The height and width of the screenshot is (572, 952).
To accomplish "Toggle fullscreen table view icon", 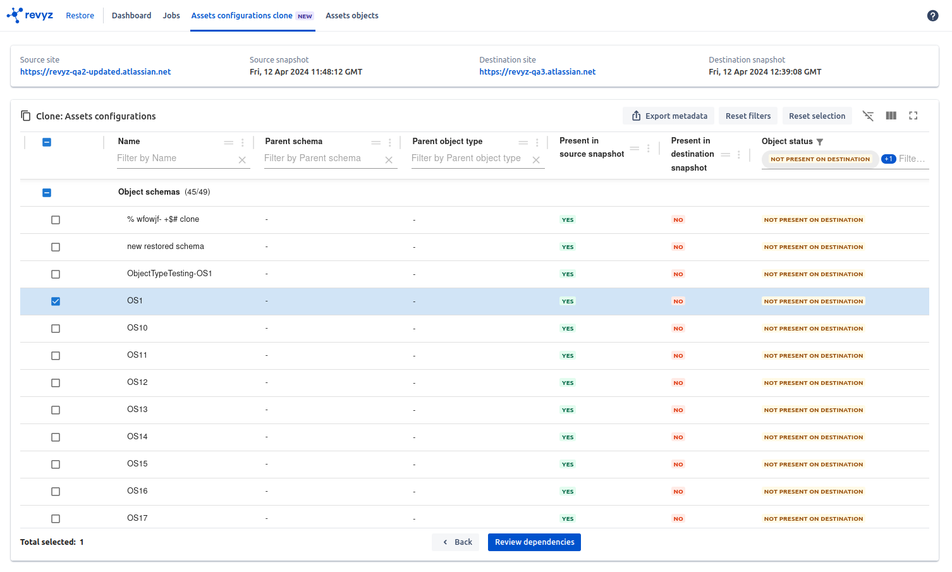I will pyautogui.click(x=913, y=116).
